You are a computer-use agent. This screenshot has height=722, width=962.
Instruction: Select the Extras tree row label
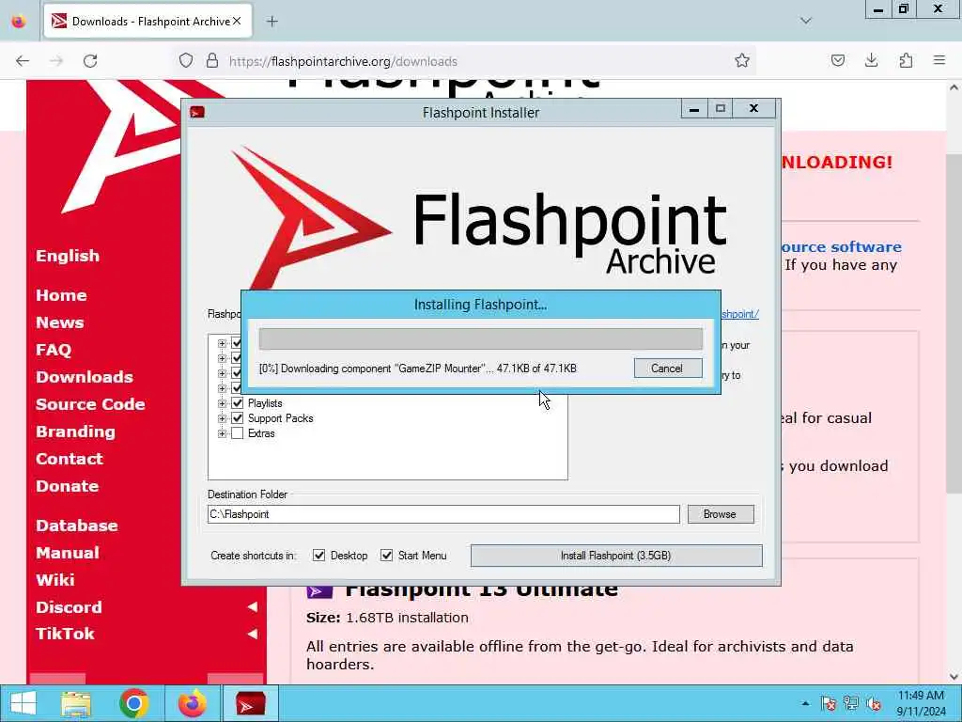click(x=261, y=433)
